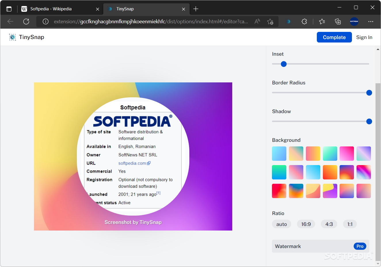
Task: Click the settings panel vertical scrollbar
Action: coord(378,171)
